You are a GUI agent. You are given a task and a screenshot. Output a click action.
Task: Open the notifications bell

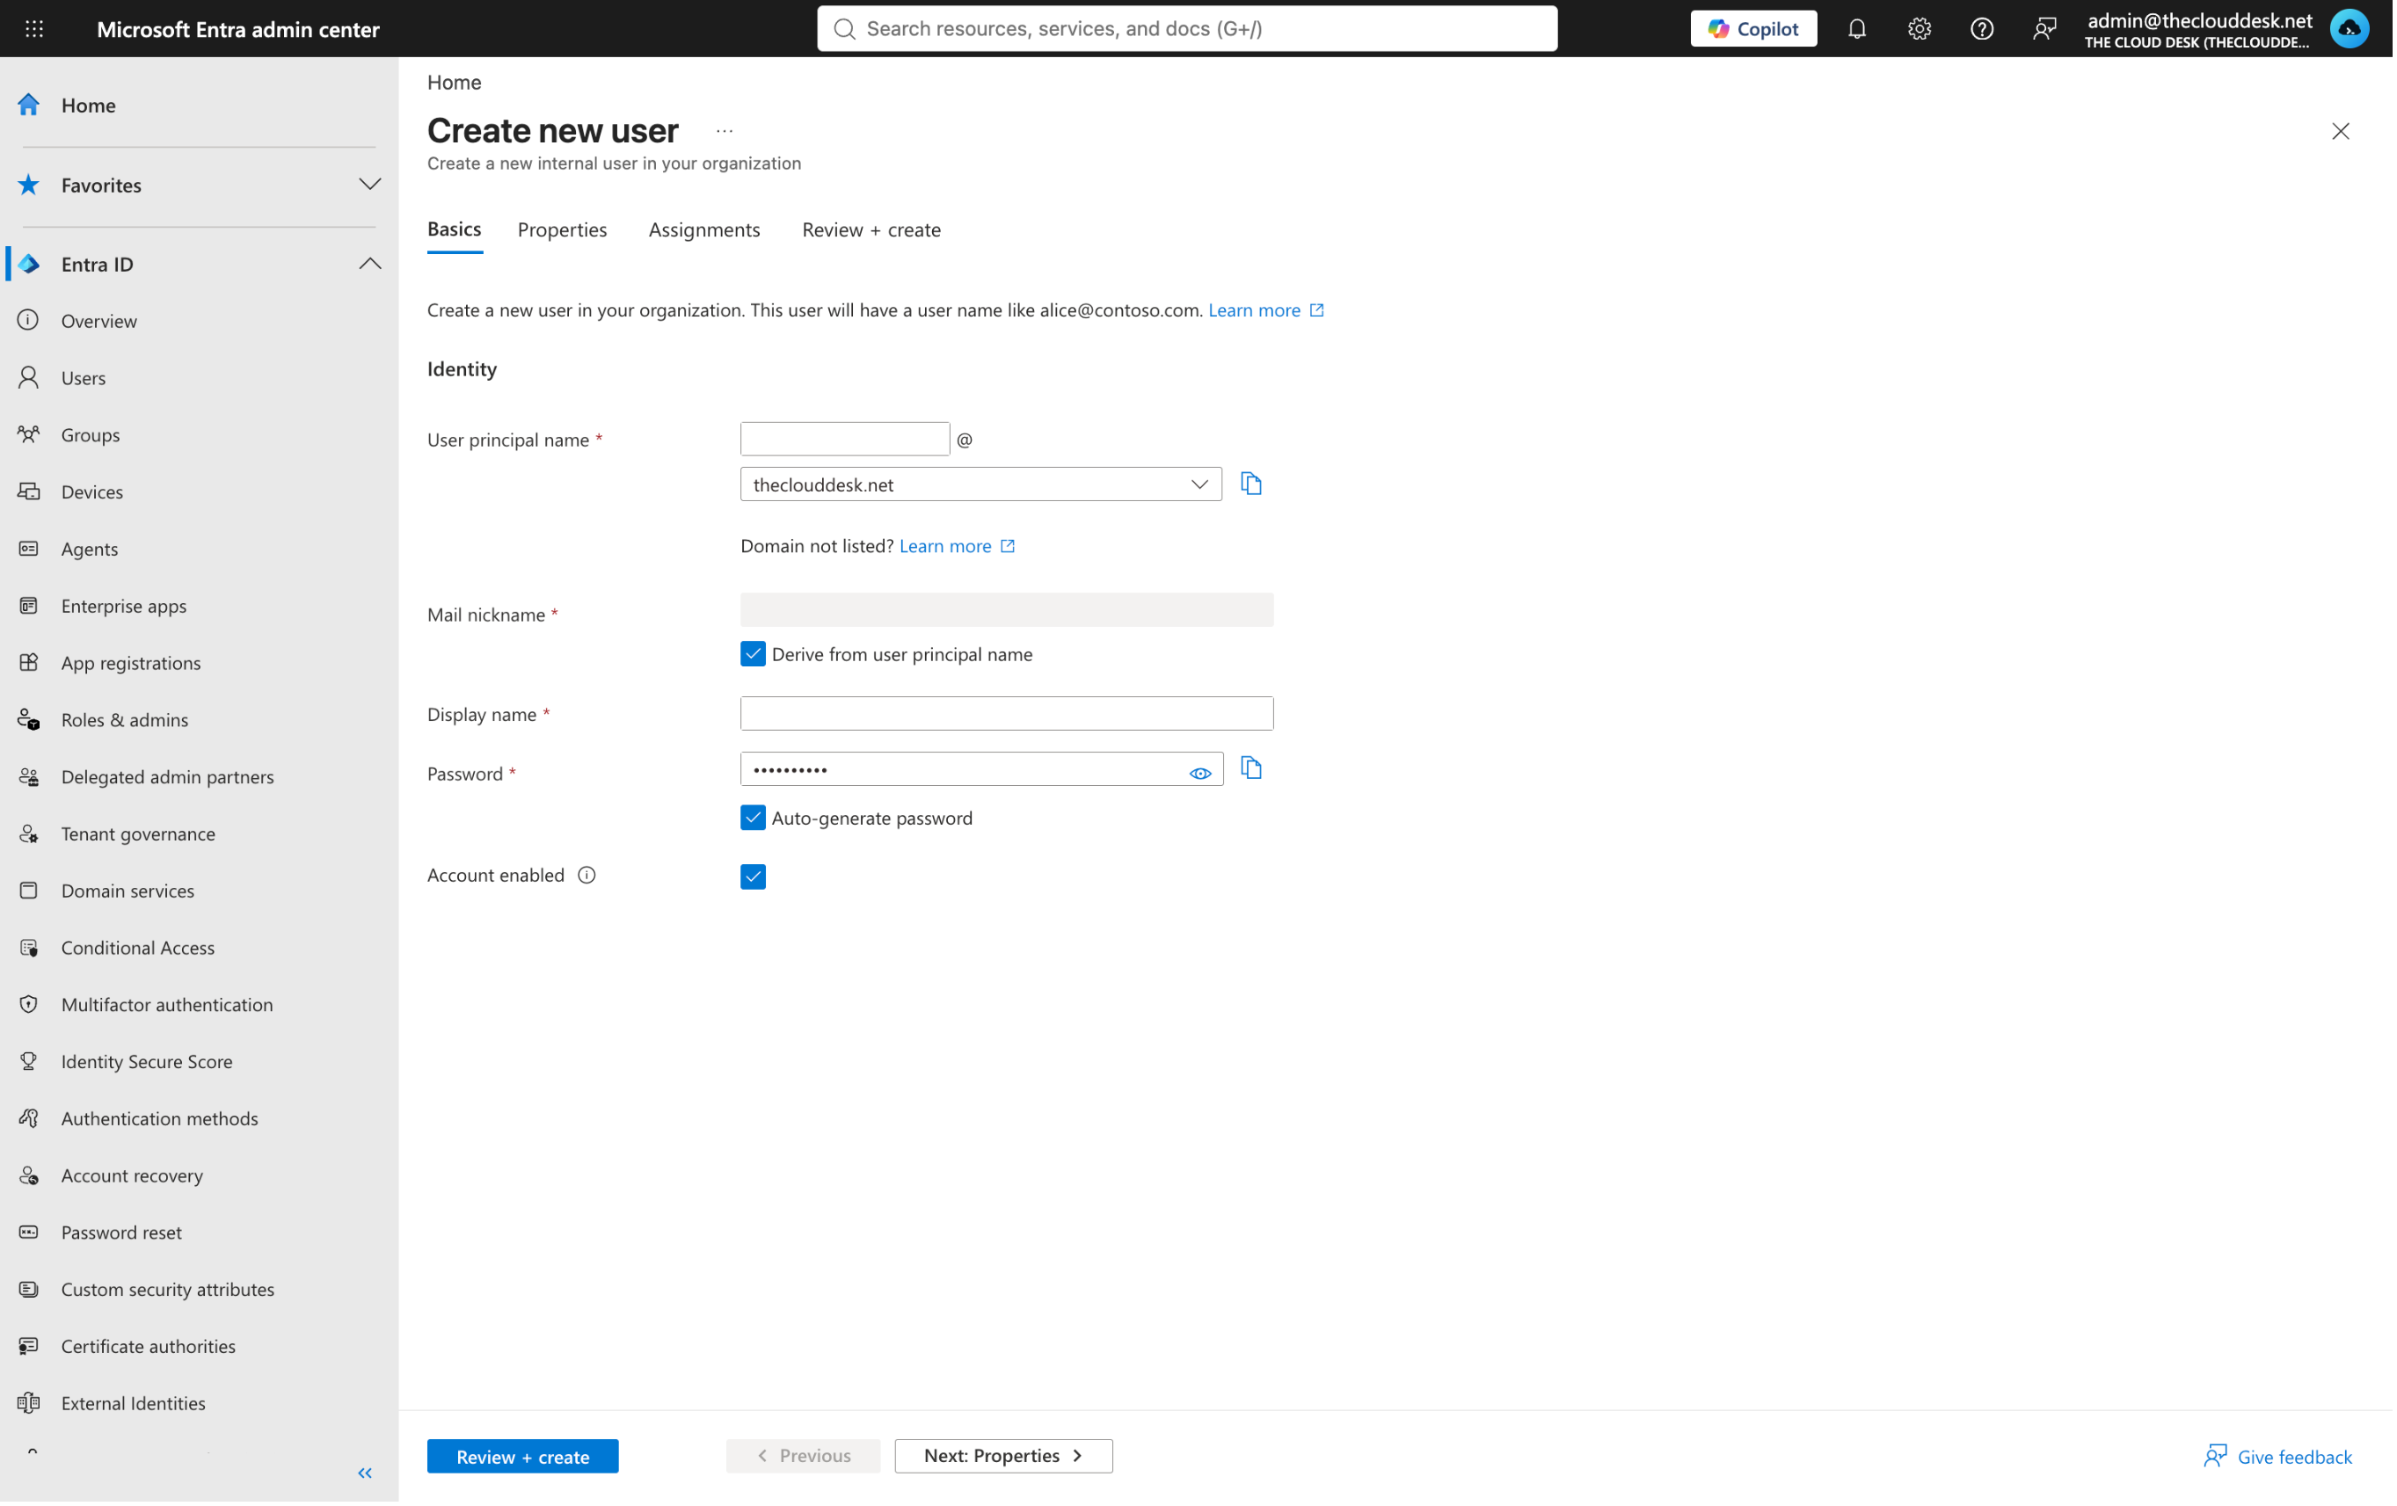tap(1856, 29)
